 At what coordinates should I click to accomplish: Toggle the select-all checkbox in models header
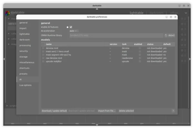[43, 44]
